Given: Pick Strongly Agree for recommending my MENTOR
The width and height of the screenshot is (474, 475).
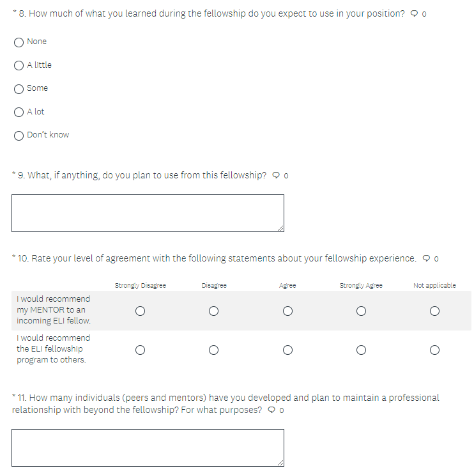Looking at the screenshot, I should (x=361, y=311).
